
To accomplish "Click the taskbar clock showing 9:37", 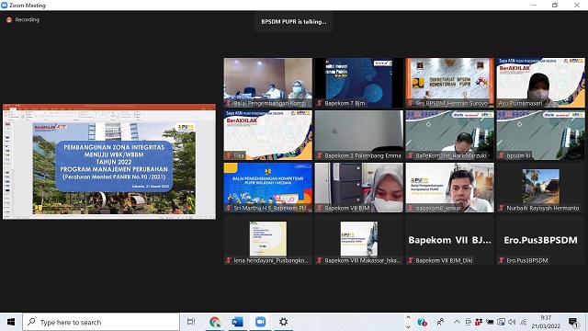I will click(546, 322).
